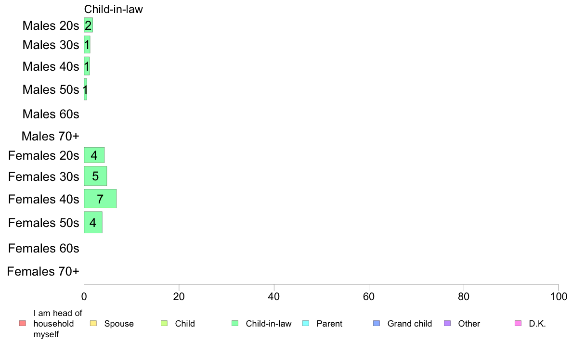572x354 pixels.
Task: Click the Females 20s bar labeled 4
Action: pos(94,155)
